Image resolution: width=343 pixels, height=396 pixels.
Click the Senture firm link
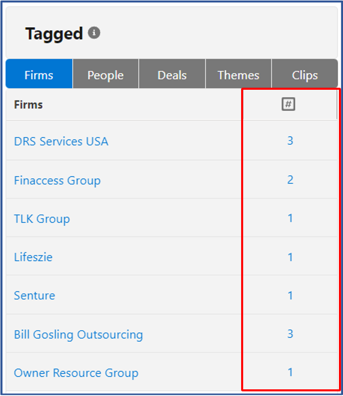(34, 295)
